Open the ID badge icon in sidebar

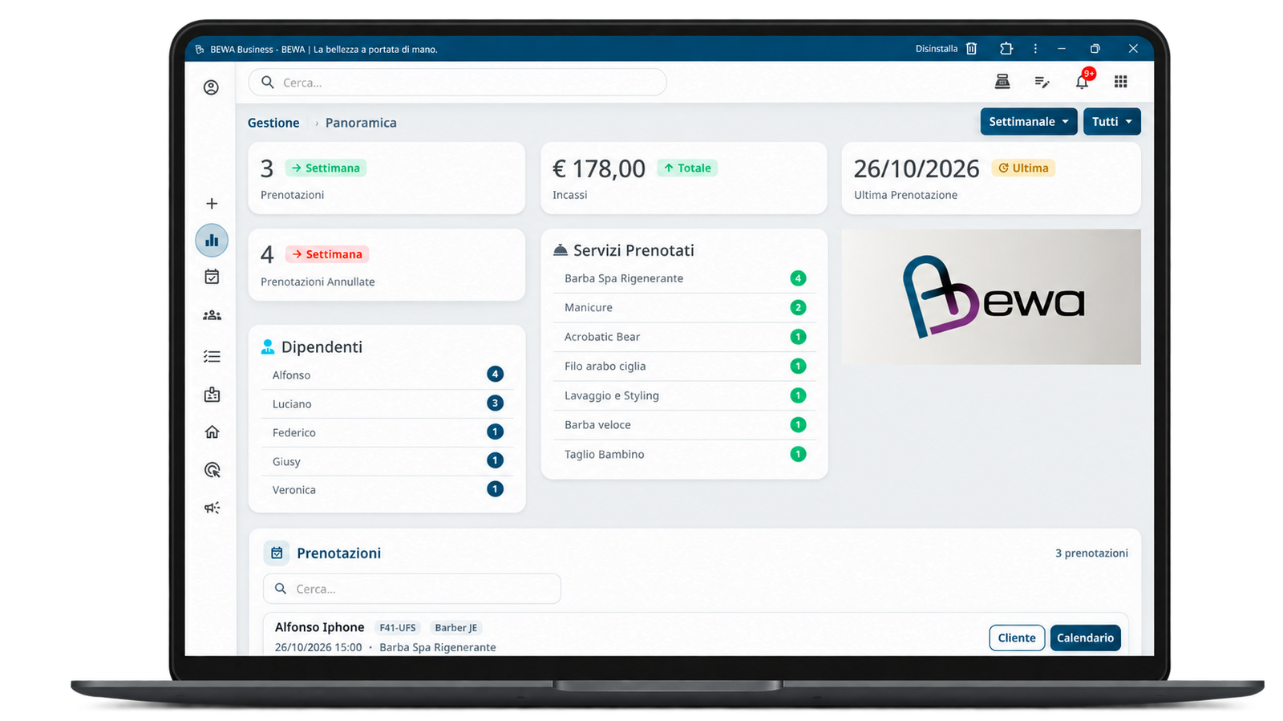click(x=212, y=395)
